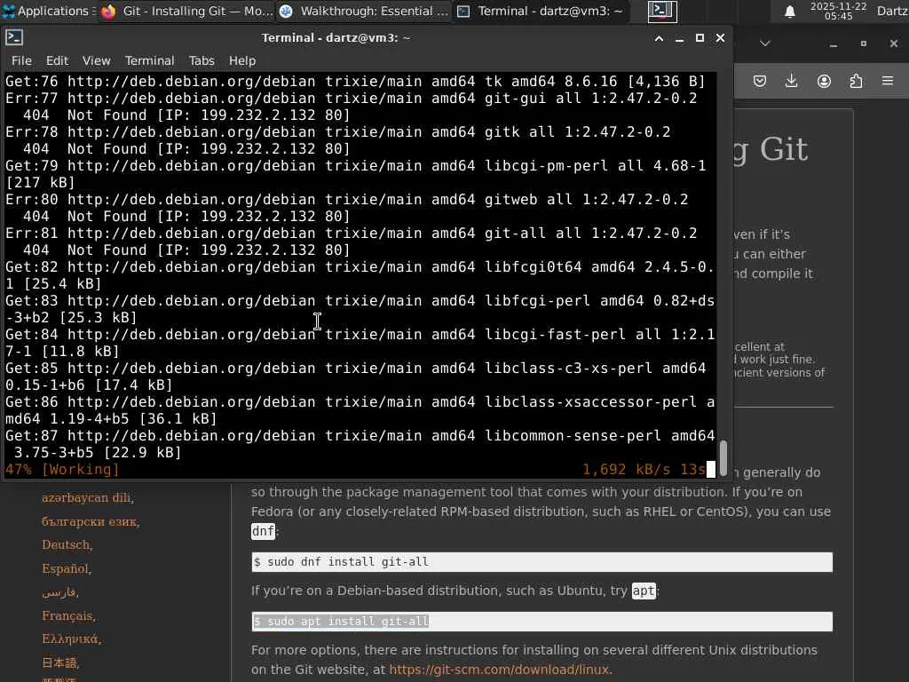909x682 pixels.
Task: Expand Firefox list-all-tabs chevron
Action: tap(765, 44)
